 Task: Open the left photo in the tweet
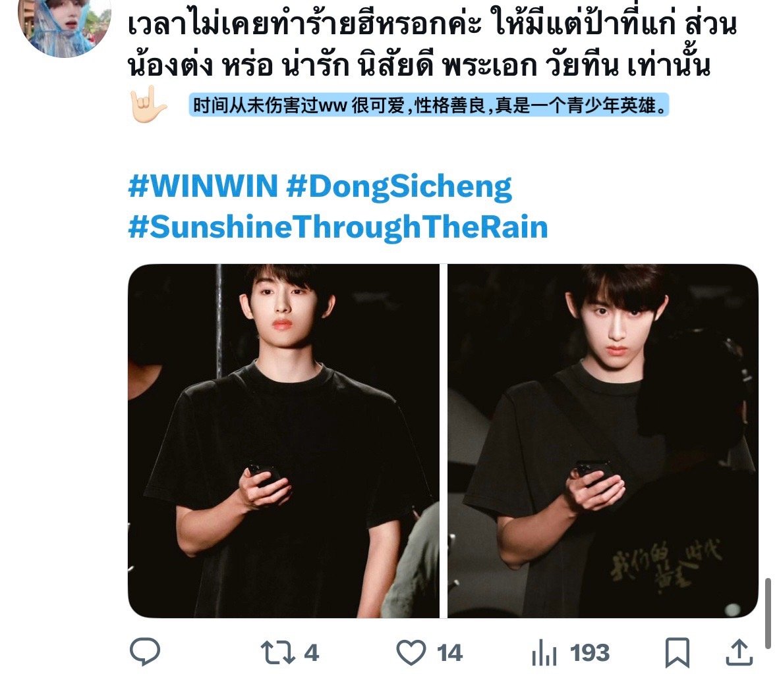283,440
